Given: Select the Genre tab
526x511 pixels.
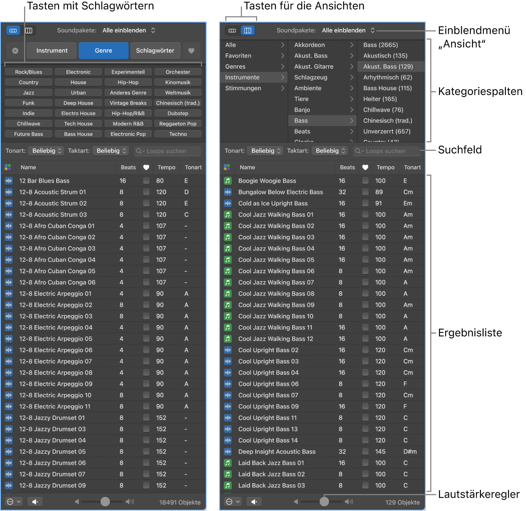Looking at the screenshot, I should [x=103, y=51].
